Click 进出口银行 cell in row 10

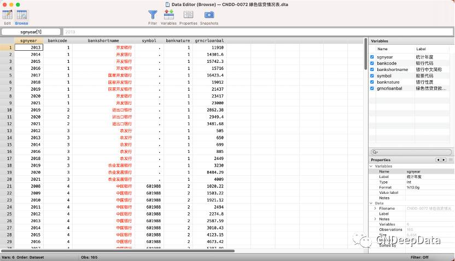click(103, 110)
